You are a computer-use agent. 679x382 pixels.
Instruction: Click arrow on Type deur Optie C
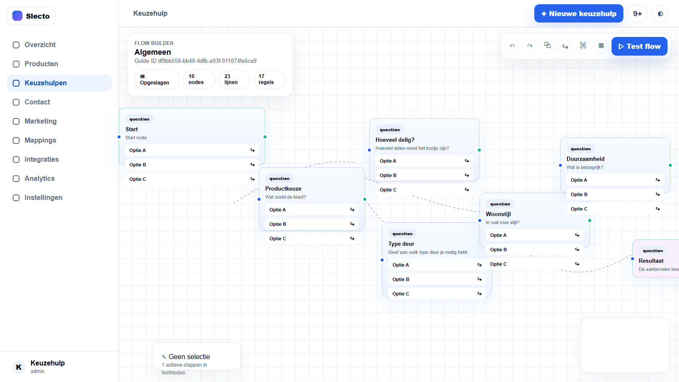(480, 294)
